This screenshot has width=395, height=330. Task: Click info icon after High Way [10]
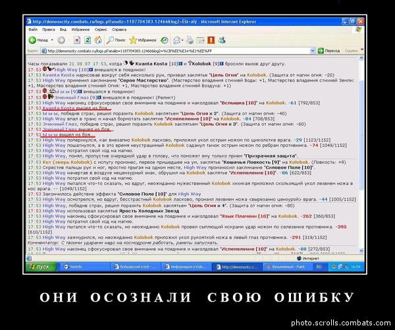click(x=92, y=70)
